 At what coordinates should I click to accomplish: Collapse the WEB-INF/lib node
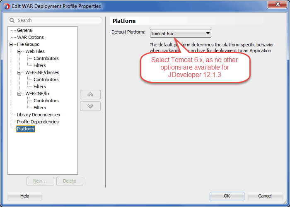[x=19, y=94]
